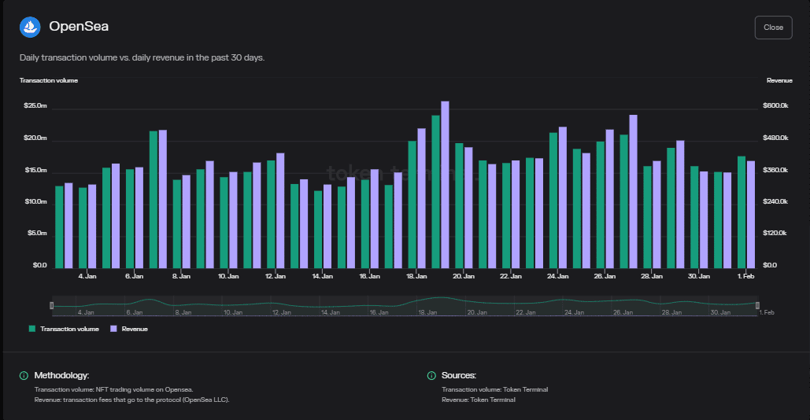Click the "$5.0m" axis label

(x=37, y=234)
